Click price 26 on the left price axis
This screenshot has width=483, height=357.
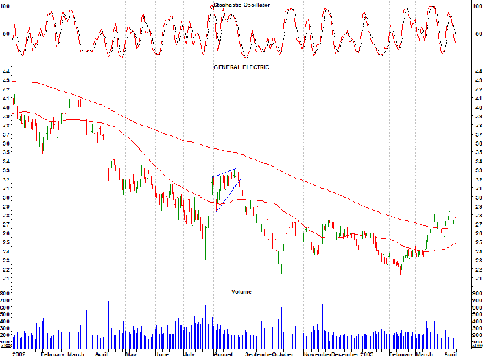[x=6, y=233]
